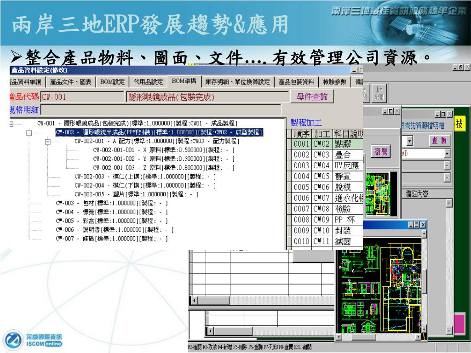
Task: Select tree row CW-002-004 模仁(下模)
Action: tap(145, 186)
